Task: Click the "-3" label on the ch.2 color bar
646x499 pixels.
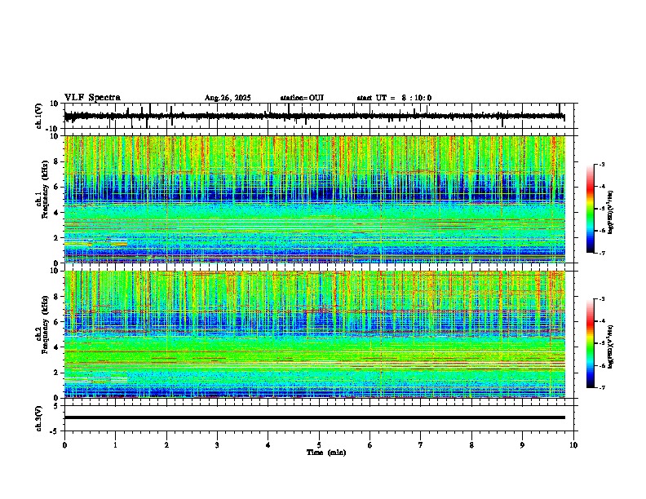Action: 601,299
